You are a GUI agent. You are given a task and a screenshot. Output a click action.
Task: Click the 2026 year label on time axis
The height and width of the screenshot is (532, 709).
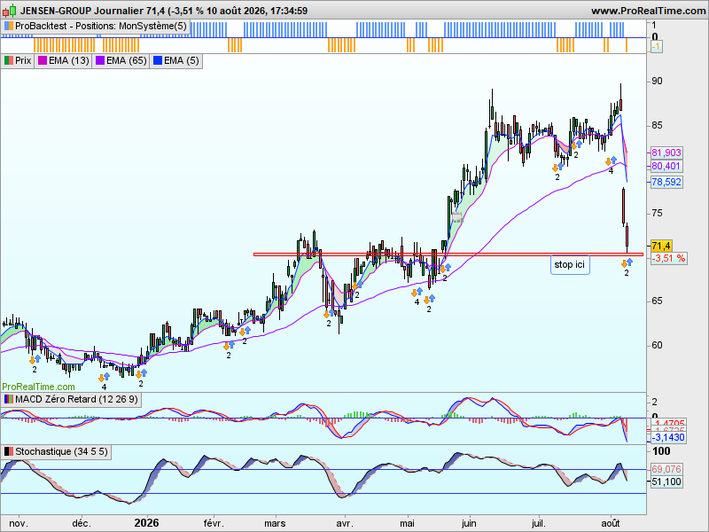coord(146,523)
